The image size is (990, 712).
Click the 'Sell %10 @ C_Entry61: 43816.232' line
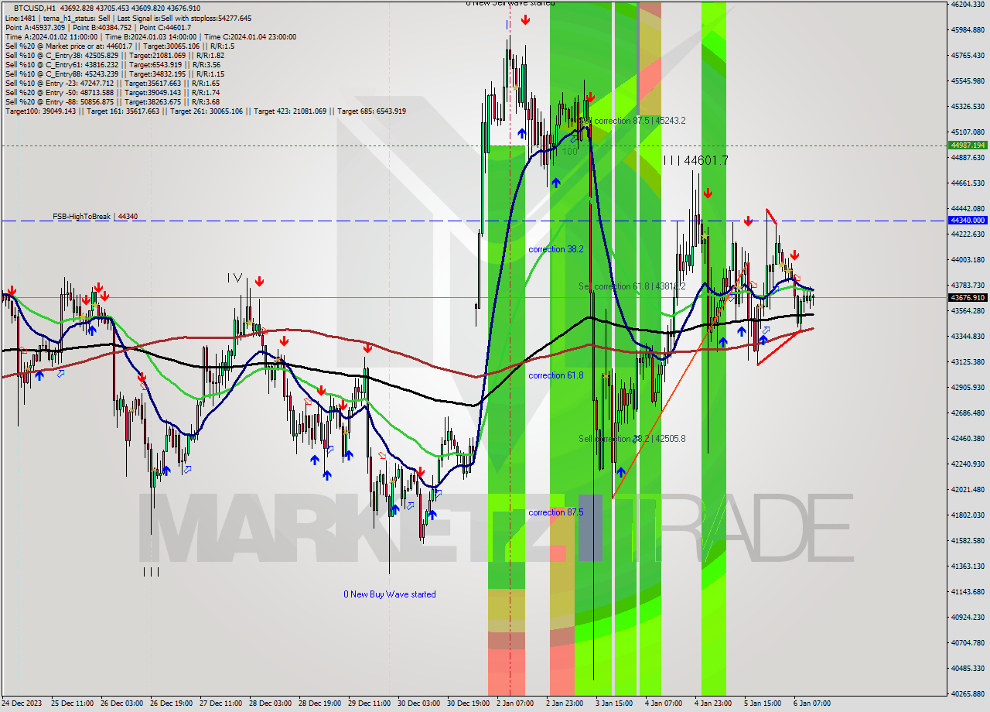coord(113,64)
